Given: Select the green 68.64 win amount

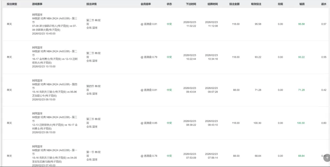Looking at the screenshot, I should tap(301, 156).
